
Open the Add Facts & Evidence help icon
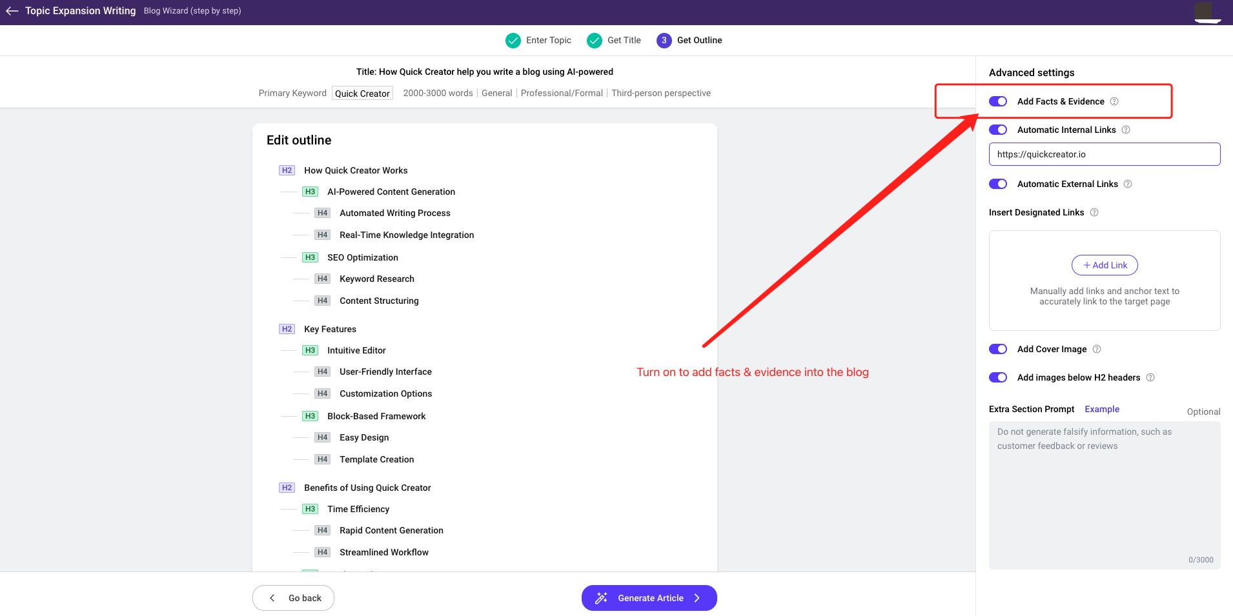pos(1114,101)
